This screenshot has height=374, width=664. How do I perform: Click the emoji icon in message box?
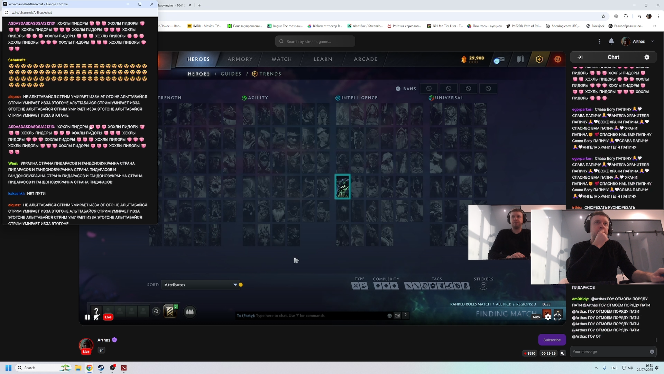pyautogui.click(x=652, y=352)
